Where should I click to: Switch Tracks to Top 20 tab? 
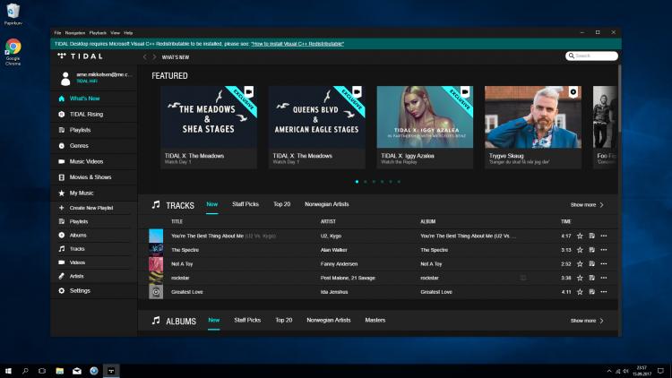[x=281, y=204]
